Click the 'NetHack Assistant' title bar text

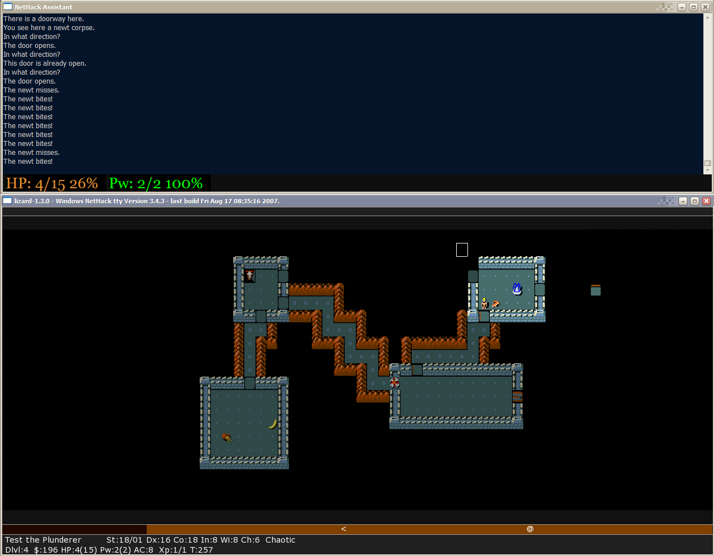(44, 7)
